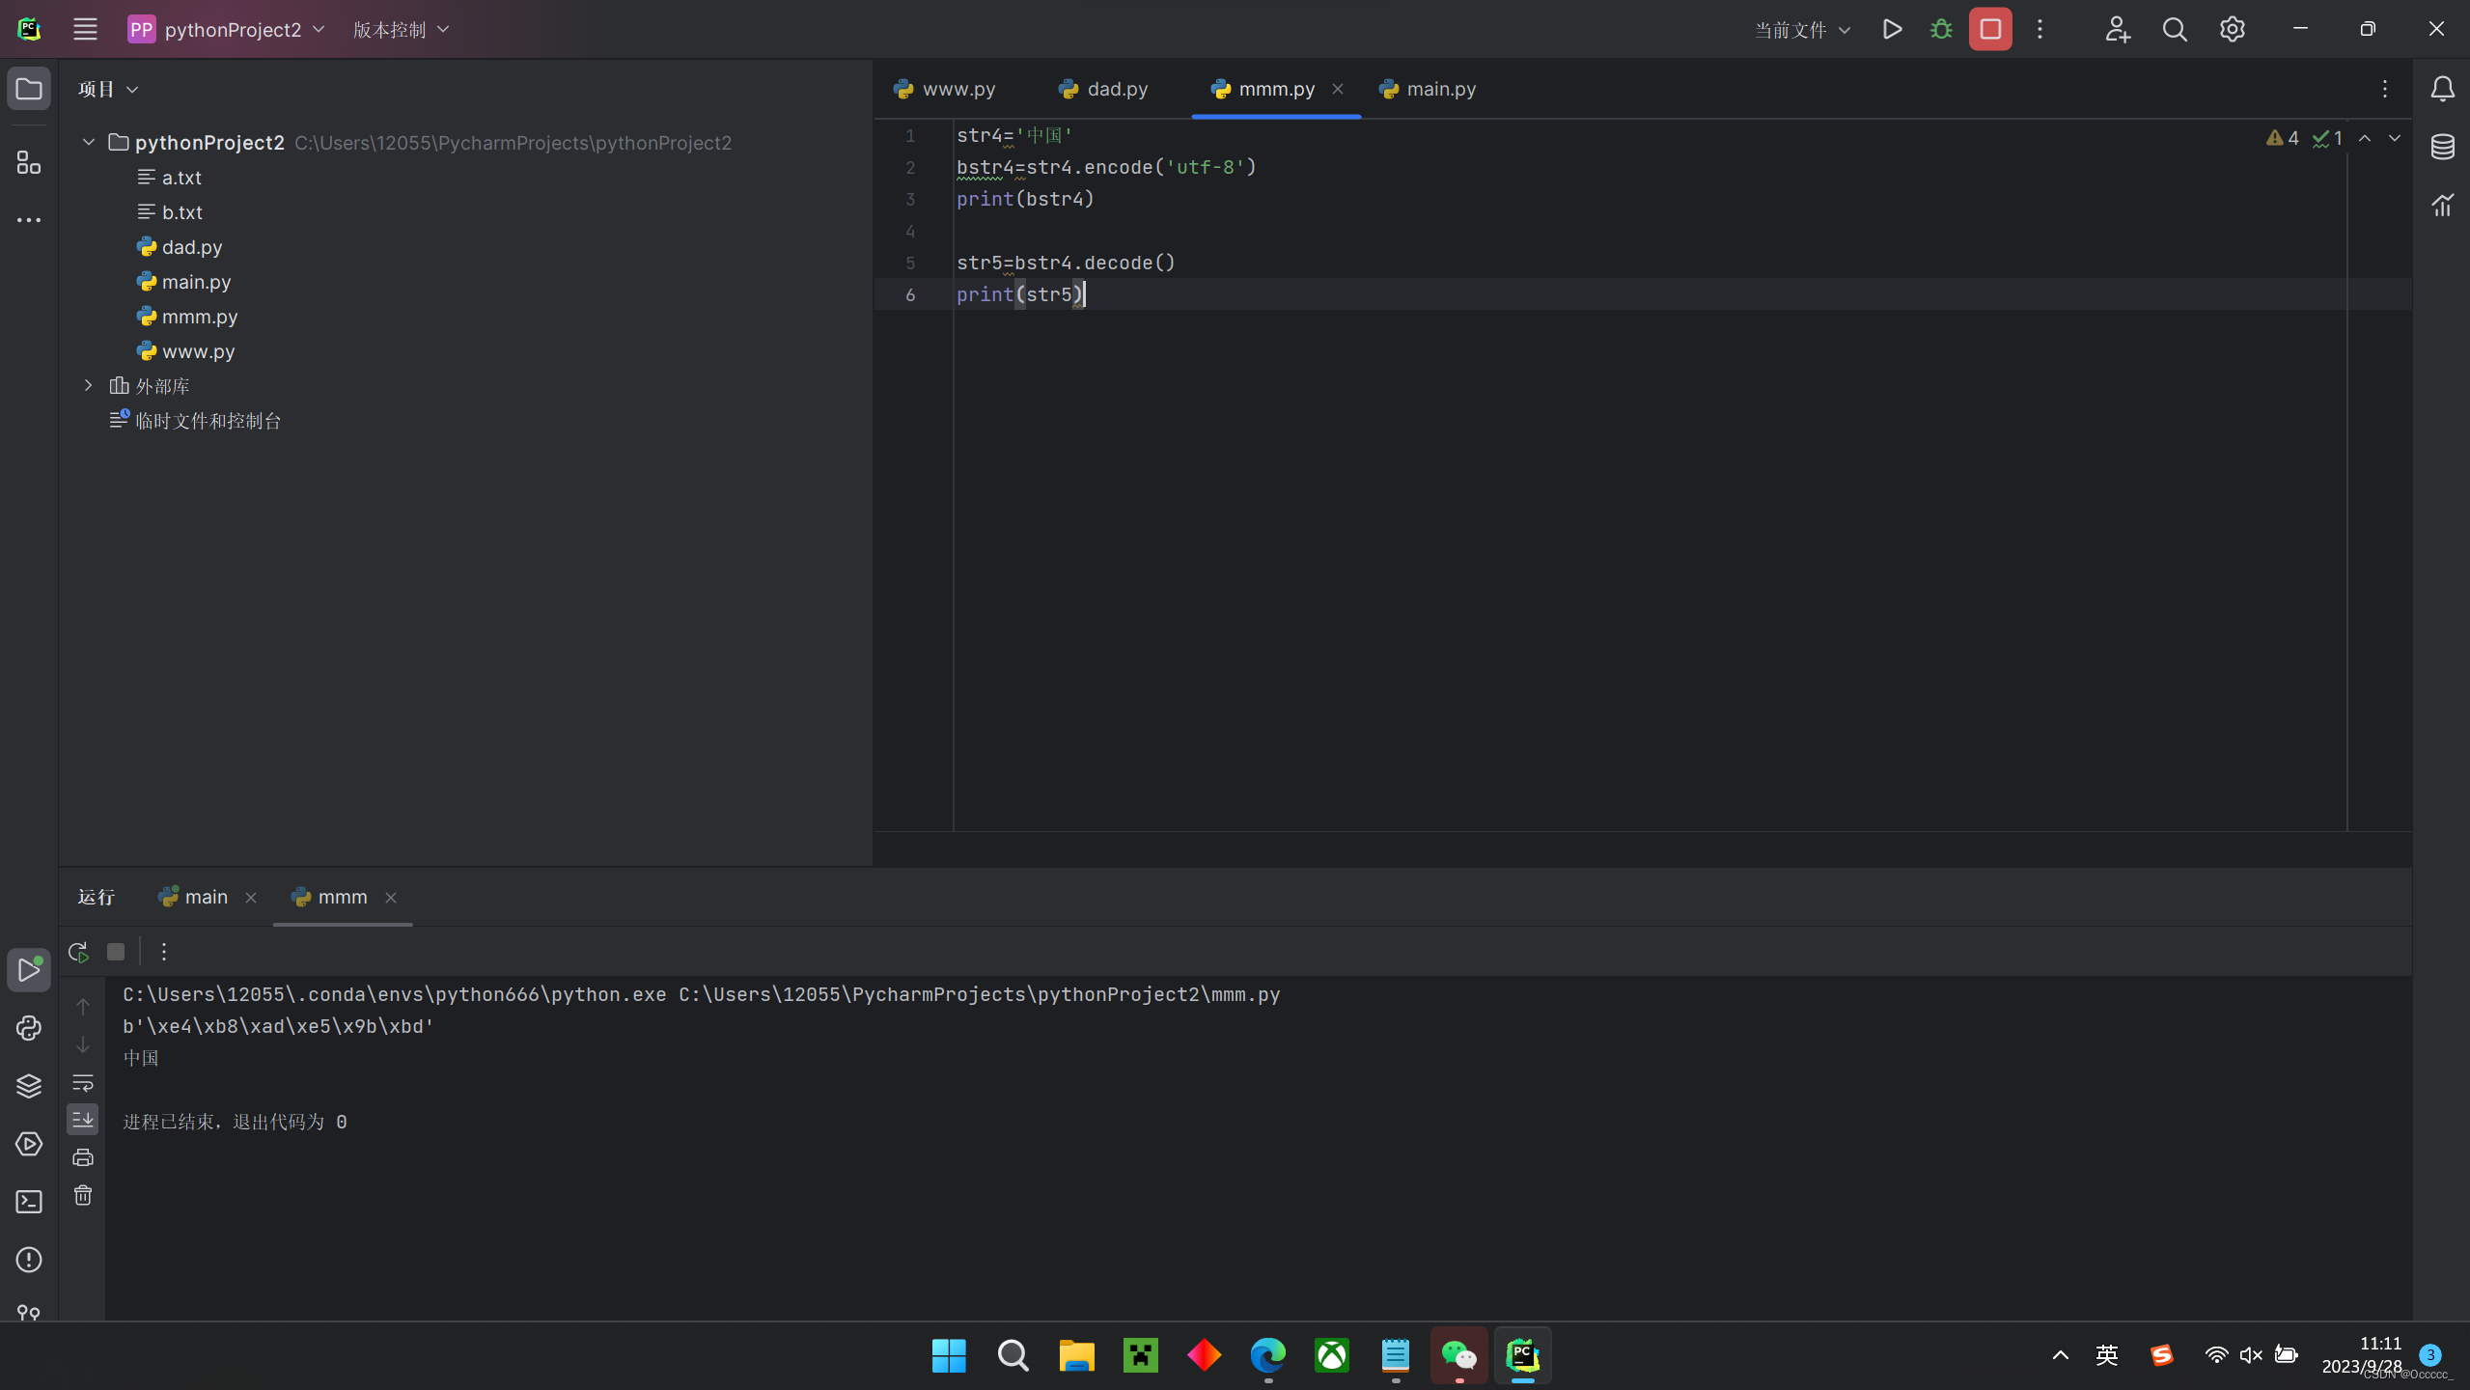Open the Terminal tool window
This screenshot has height=1390, width=2470.
coord(29,1202)
